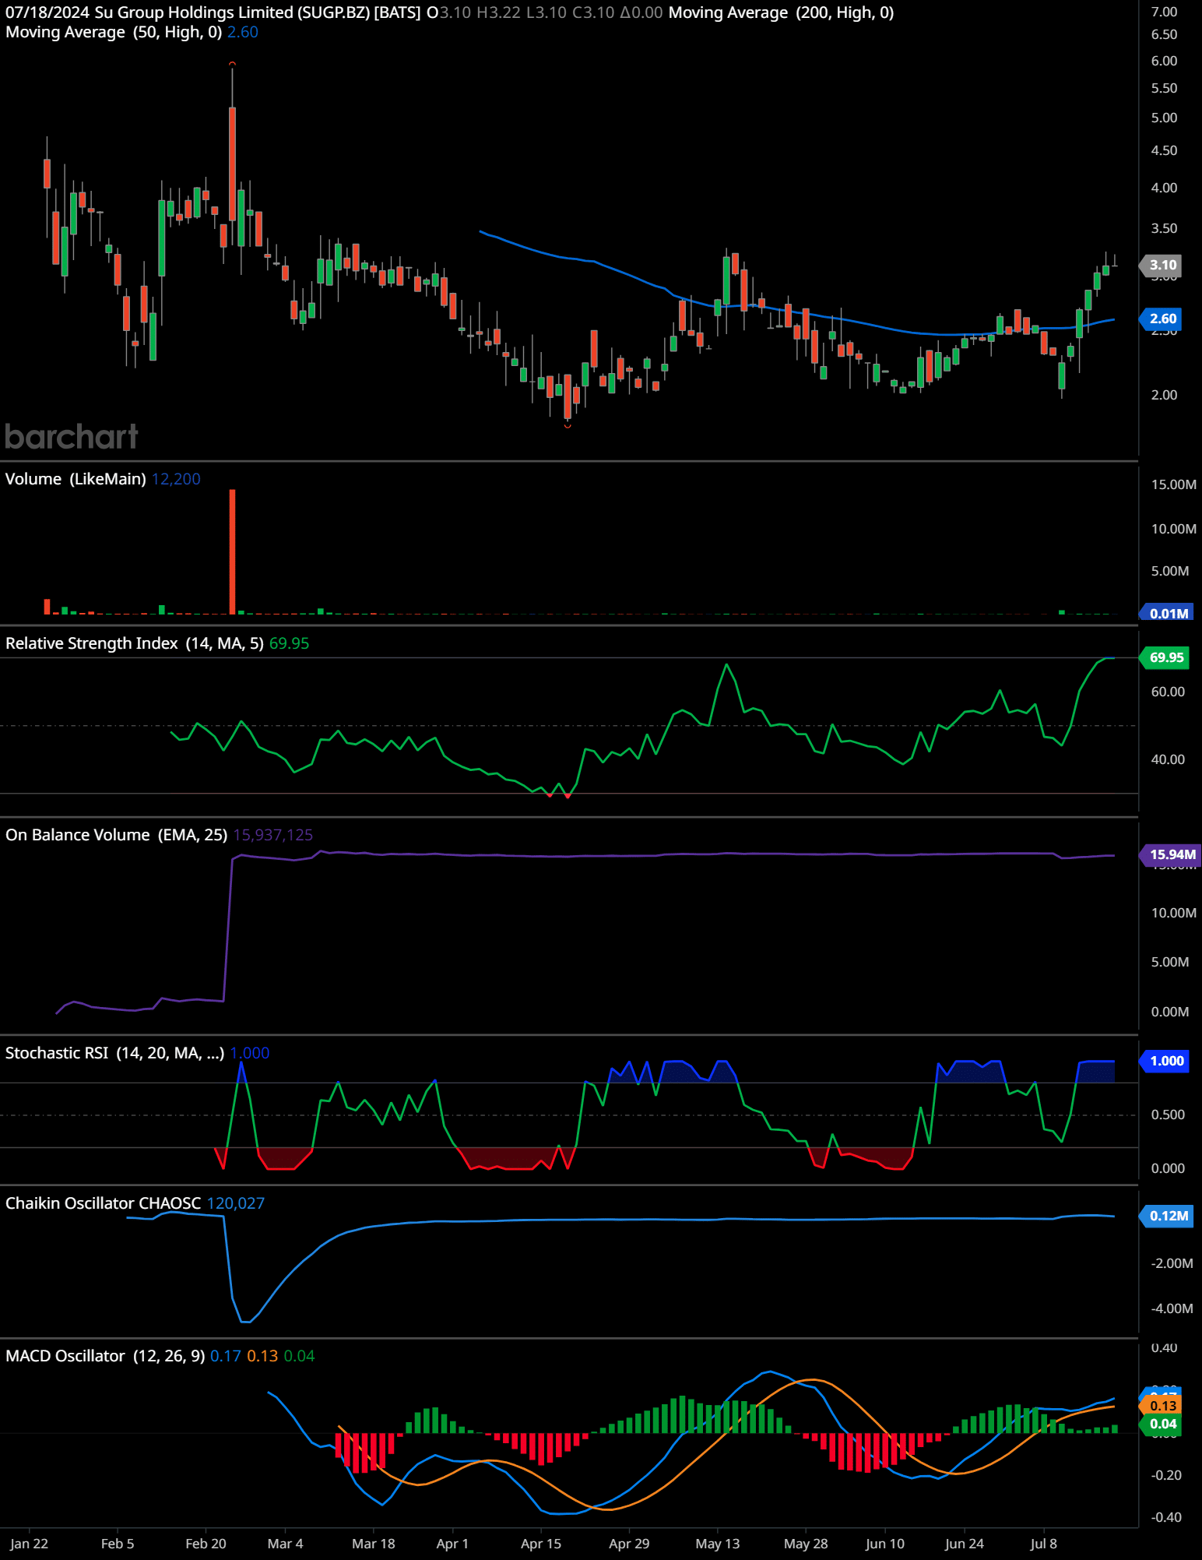The height and width of the screenshot is (1560, 1202).
Task: Click the open value O3.10 in header
Action: 449,12
